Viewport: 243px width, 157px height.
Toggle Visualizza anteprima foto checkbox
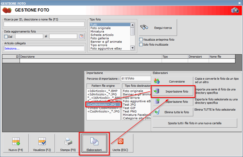141,40
